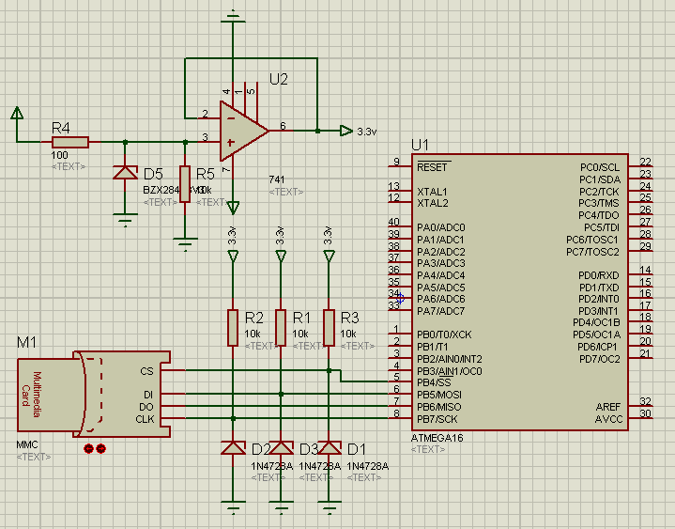Viewport: 675px width, 529px height.
Task: Click the ground symbol under D3
Action: 281,508
